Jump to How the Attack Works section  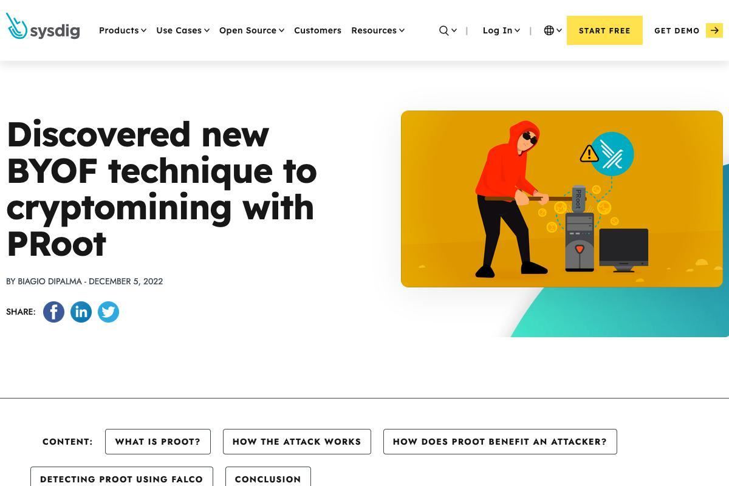pyautogui.click(x=297, y=442)
